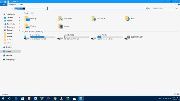Click the Forward arrow navigation button
180x101 pixels.
pyautogui.click(x=6, y=8)
